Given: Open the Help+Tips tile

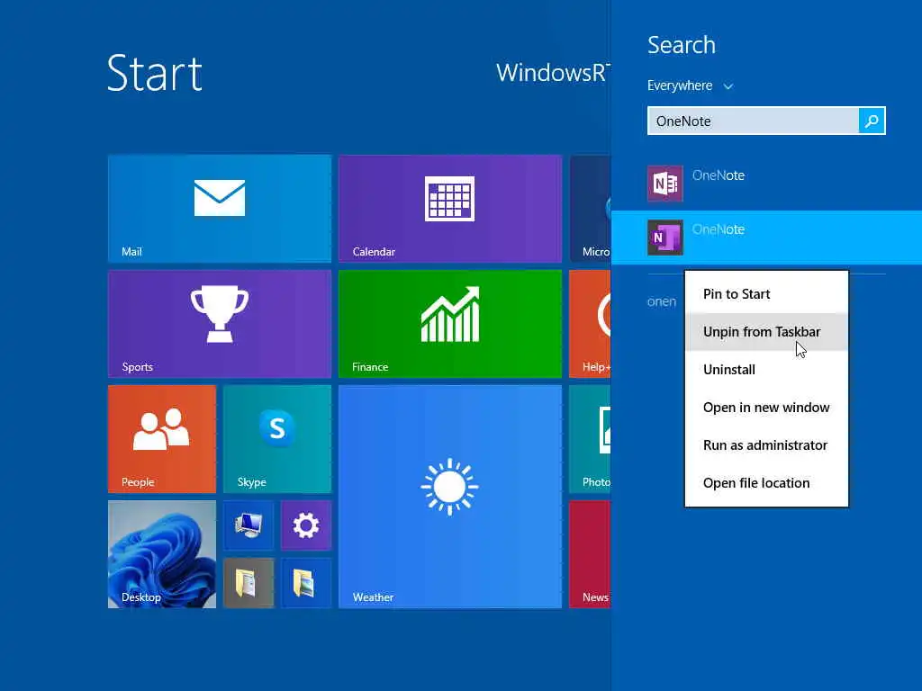Looking at the screenshot, I should tap(590, 324).
